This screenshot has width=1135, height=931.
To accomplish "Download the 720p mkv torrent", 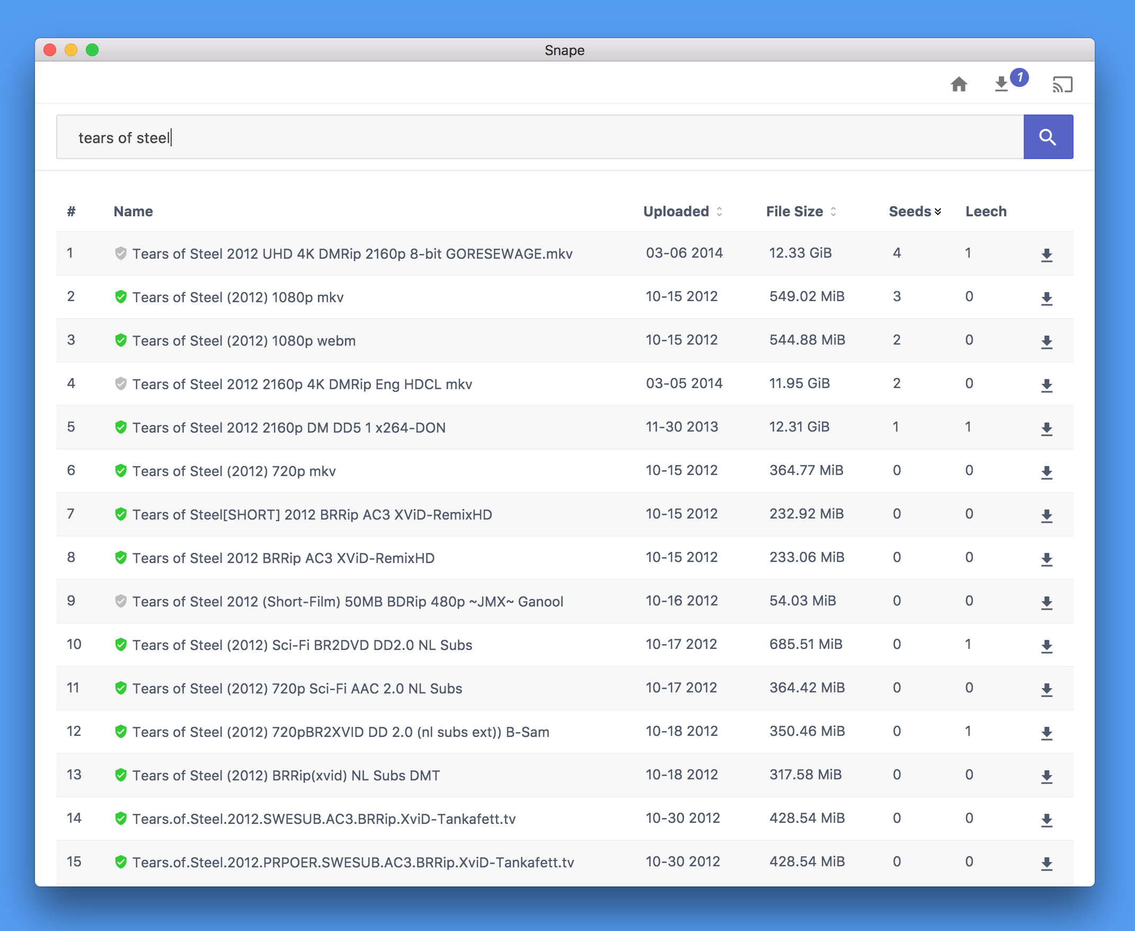I will (1046, 472).
